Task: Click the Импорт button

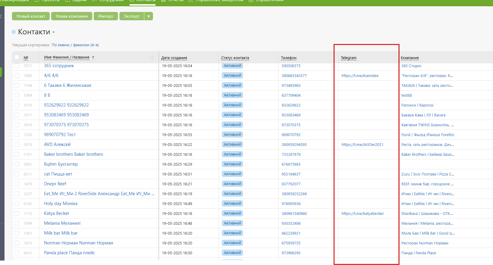Action: 106,16
